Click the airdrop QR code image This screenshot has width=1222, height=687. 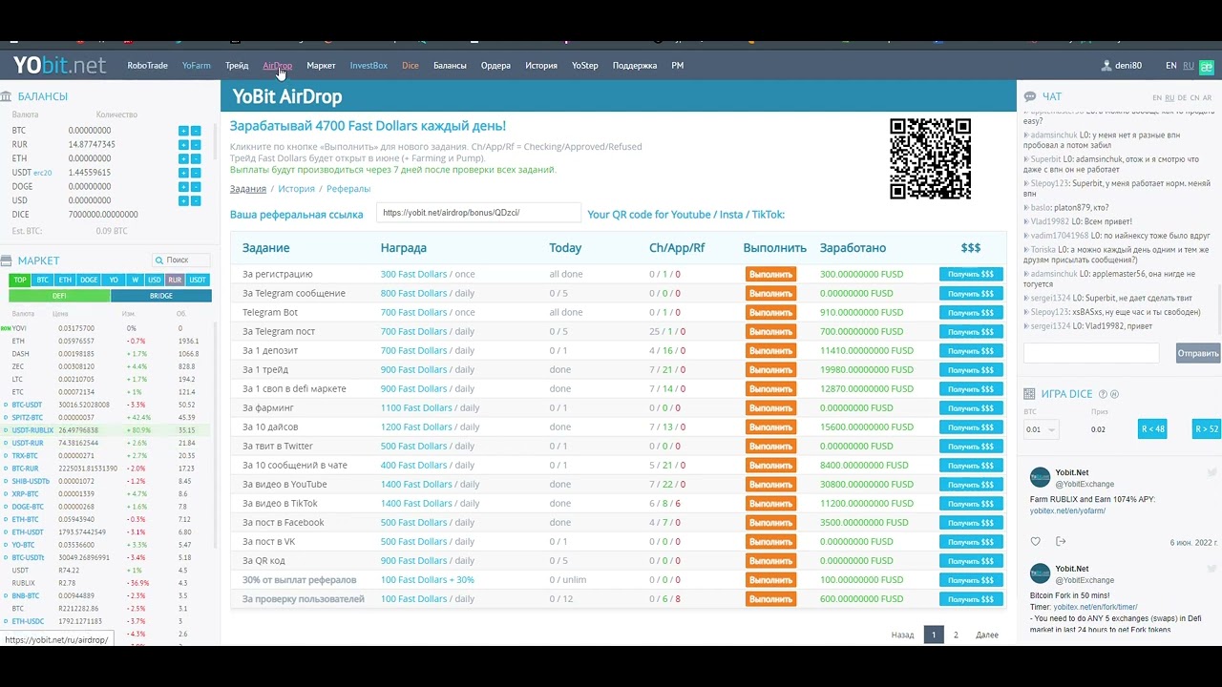930,158
